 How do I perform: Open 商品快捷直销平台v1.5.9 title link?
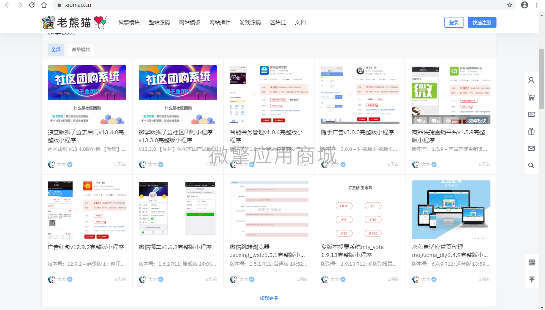tap(448, 136)
